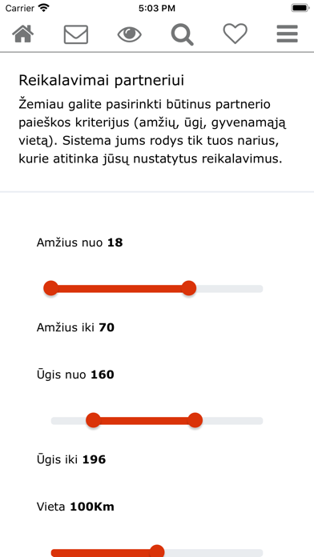Viewport: 314px width, 557px height.
Task: Tap the Amžius nuo 18 label
Action: click(79, 242)
